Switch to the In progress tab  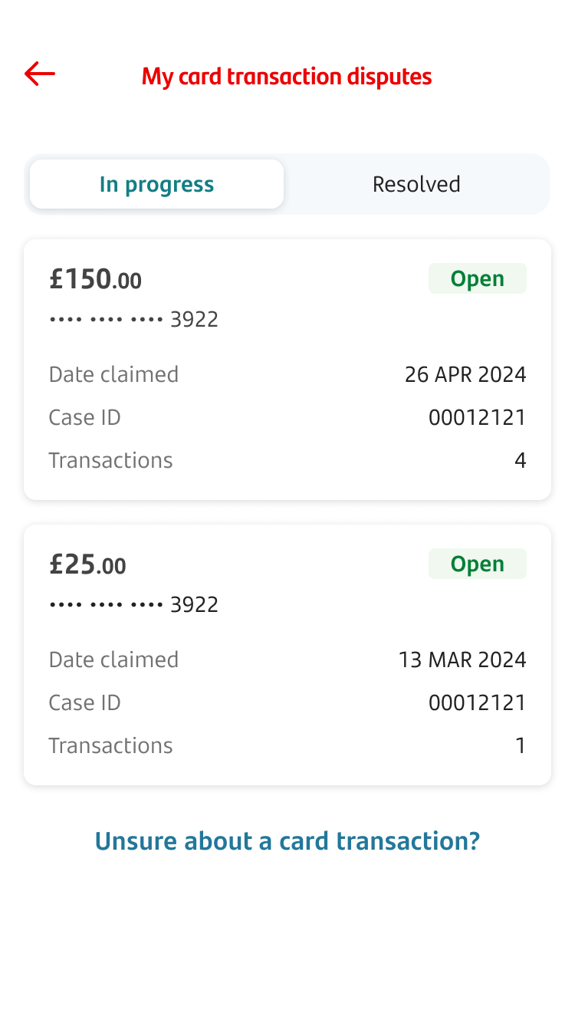click(x=156, y=184)
